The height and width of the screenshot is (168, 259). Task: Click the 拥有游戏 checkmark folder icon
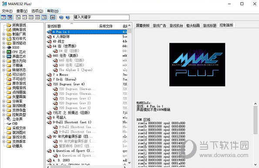[9, 30]
